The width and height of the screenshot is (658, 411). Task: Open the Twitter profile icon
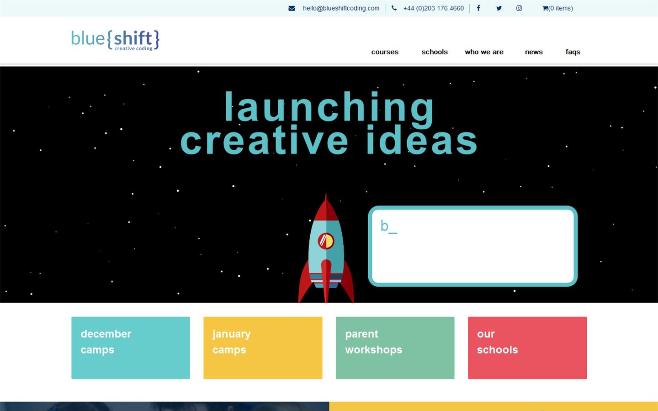coord(499,8)
